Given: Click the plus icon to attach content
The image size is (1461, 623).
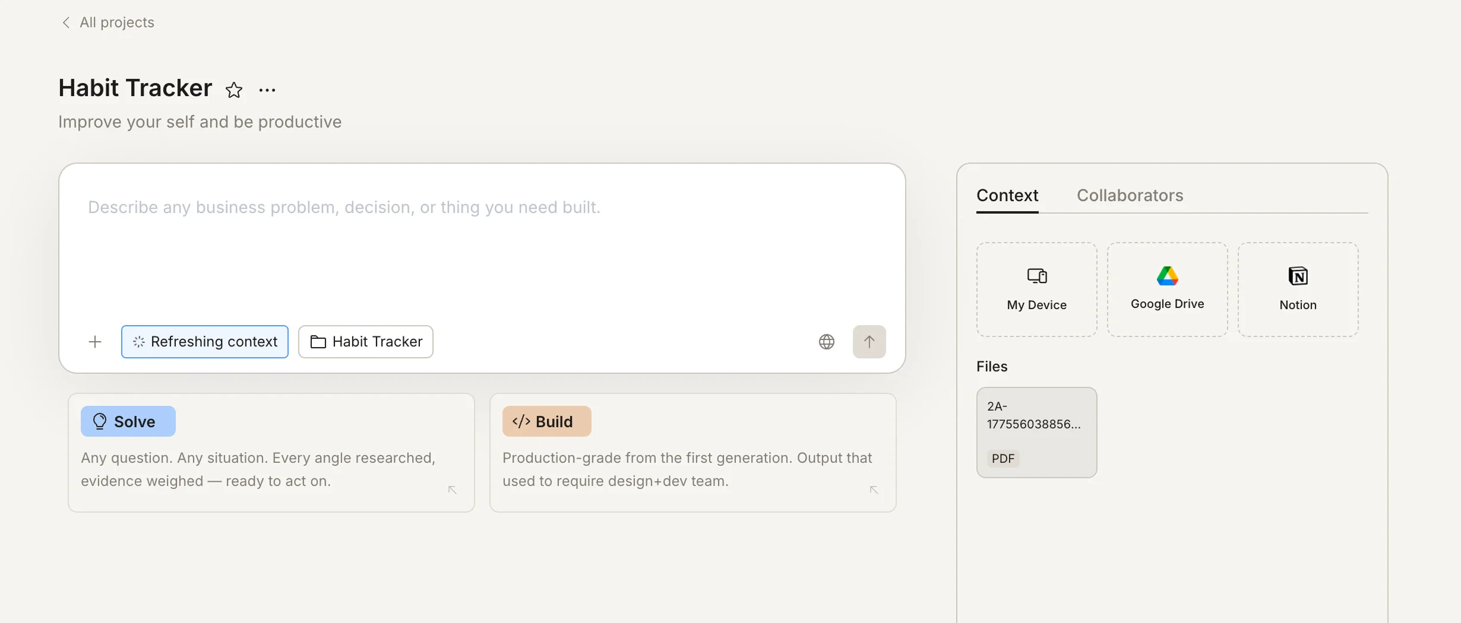Looking at the screenshot, I should pos(94,342).
